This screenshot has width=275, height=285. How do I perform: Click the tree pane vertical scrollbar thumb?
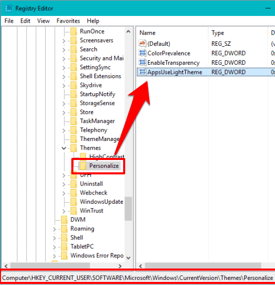[x=128, y=208]
